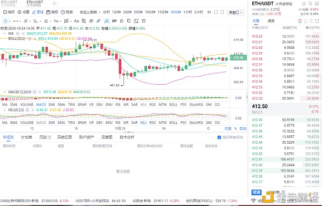Open the depth chart (深度图) tab

tap(107, 137)
